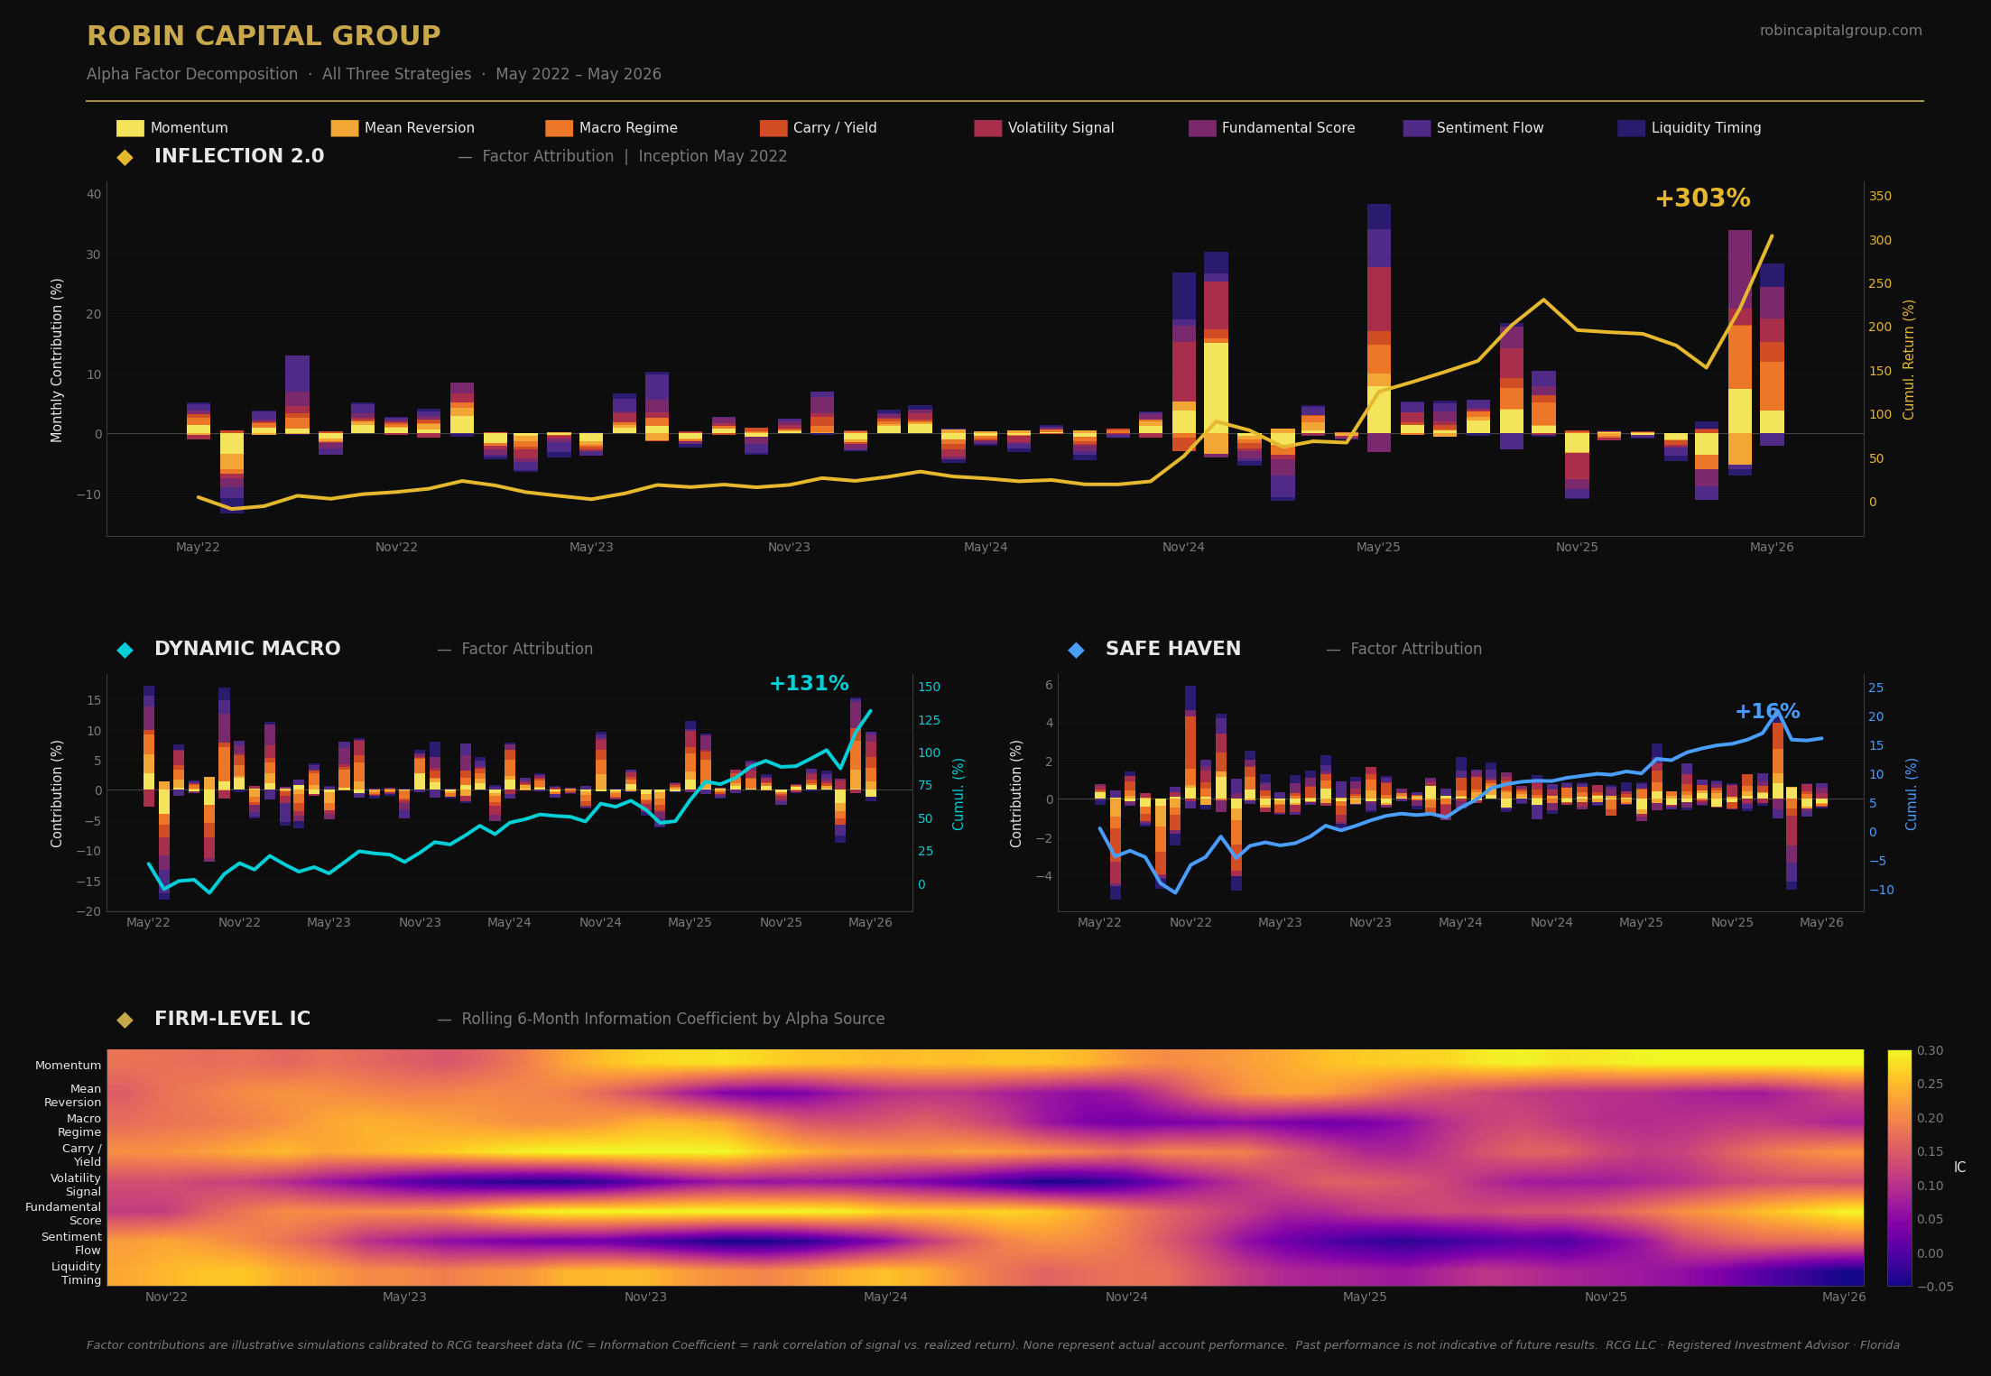Click the footer disclaimer text

pos(993,1345)
